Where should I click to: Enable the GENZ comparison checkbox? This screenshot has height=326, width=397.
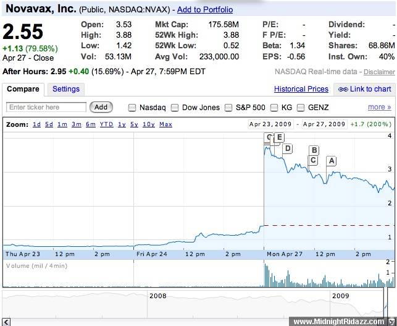click(x=301, y=108)
